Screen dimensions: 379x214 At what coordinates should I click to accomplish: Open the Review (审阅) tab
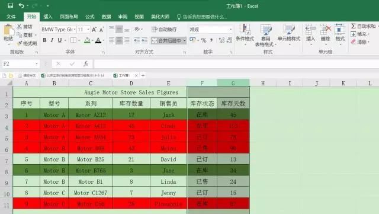pos(123,17)
